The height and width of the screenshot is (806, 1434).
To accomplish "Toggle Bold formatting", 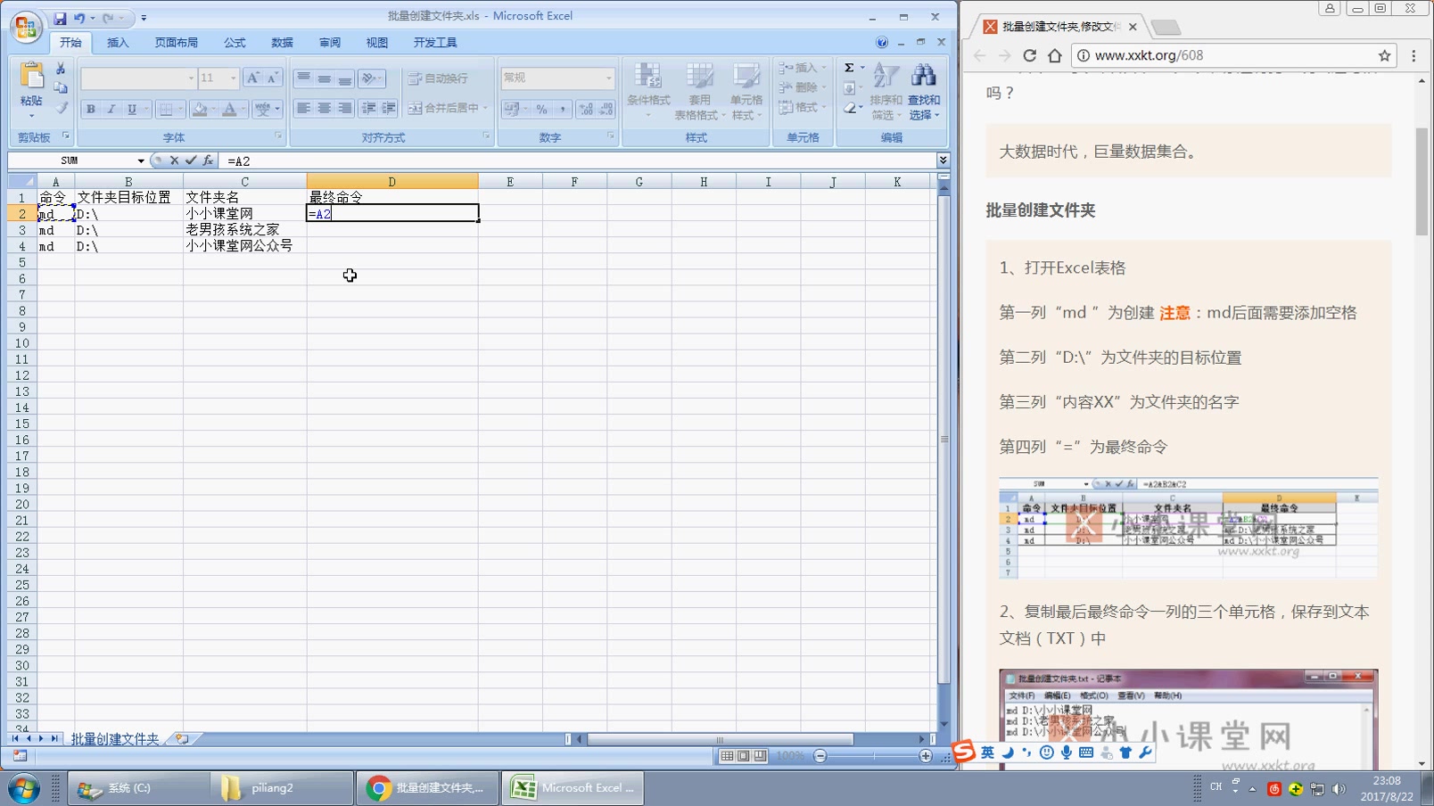I will (x=90, y=109).
